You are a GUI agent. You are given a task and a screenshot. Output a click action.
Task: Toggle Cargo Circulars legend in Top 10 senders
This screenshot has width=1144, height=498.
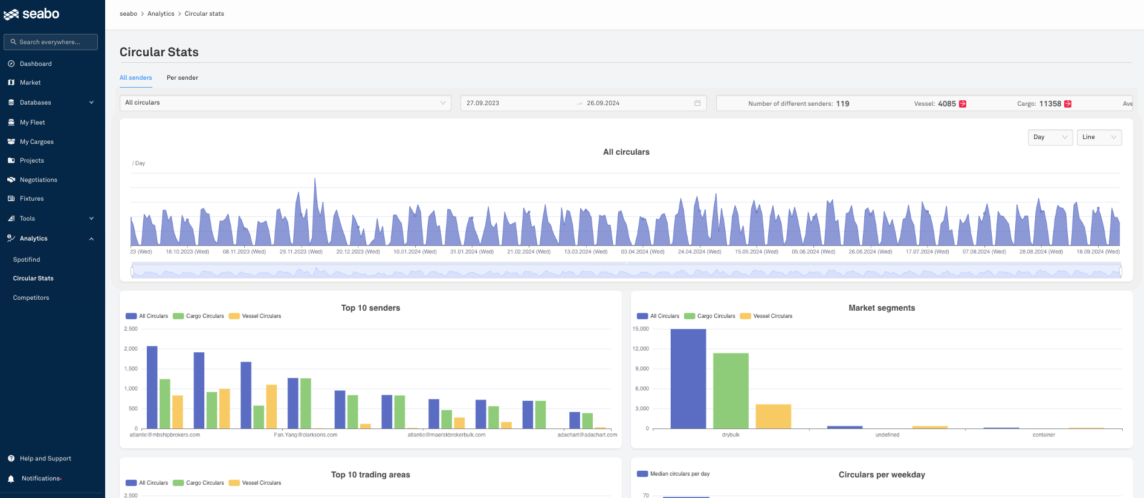click(199, 316)
